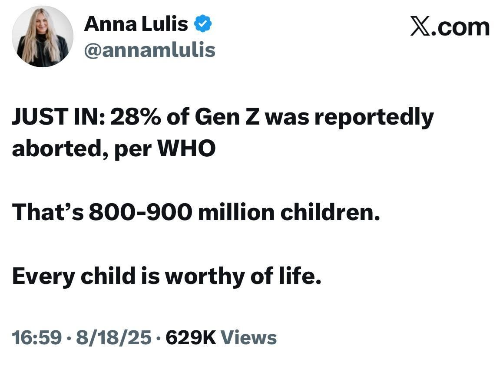503x369 pixels.
Task: Click the blue verified badge
Action: (x=202, y=23)
